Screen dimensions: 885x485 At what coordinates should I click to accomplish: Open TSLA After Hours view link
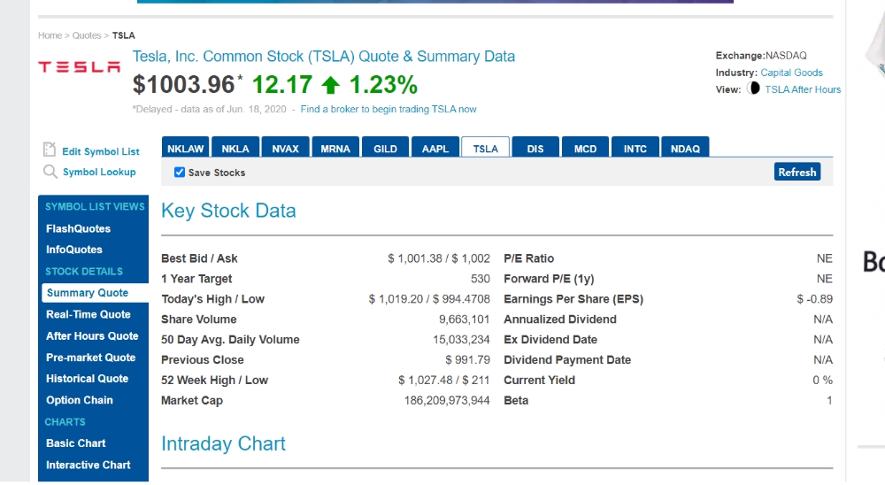[803, 89]
